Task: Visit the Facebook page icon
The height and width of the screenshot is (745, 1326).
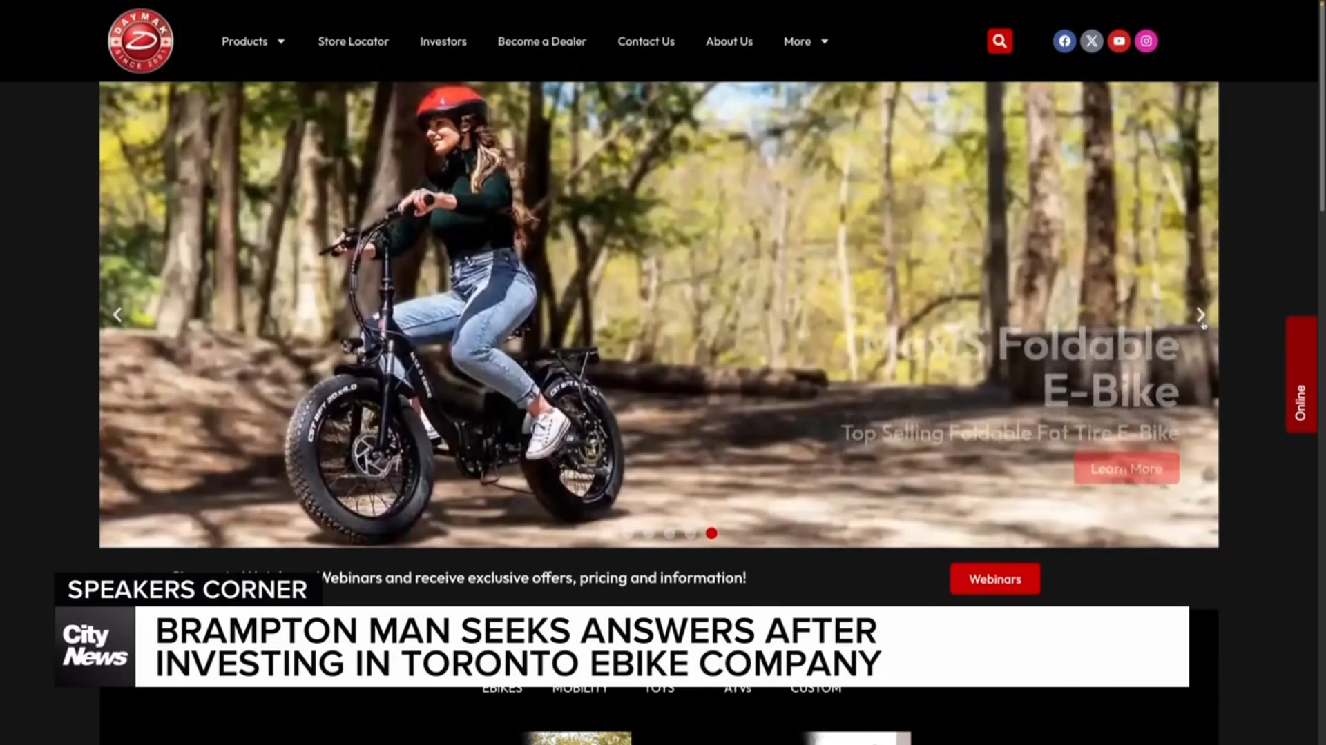Action: pyautogui.click(x=1064, y=41)
